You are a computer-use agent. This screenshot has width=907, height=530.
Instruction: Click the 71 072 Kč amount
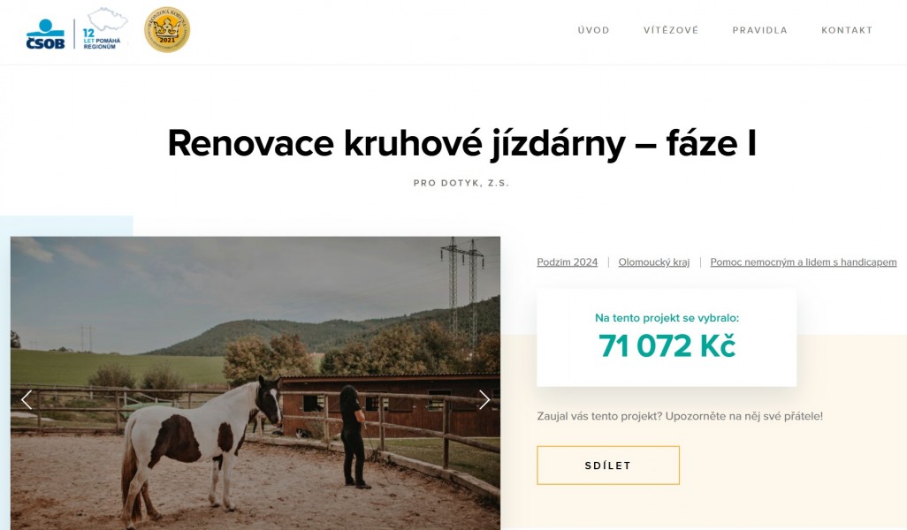tap(667, 345)
